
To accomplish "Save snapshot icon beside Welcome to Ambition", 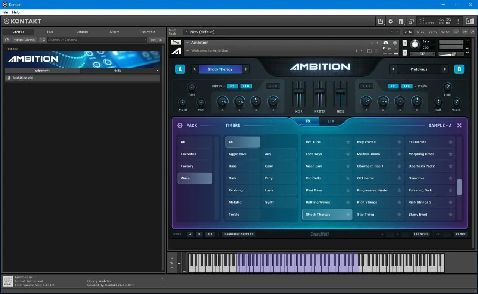I will click(369, 51).
